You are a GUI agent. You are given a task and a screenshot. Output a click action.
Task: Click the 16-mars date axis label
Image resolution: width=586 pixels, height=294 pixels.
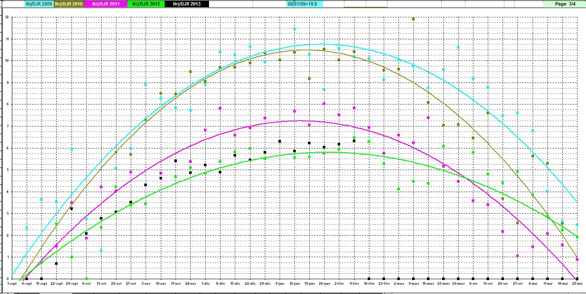pyautogui.click(x=429, y=283)
